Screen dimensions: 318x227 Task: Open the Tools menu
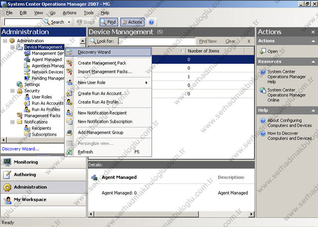pyautogui.click(x=89, y=13)
